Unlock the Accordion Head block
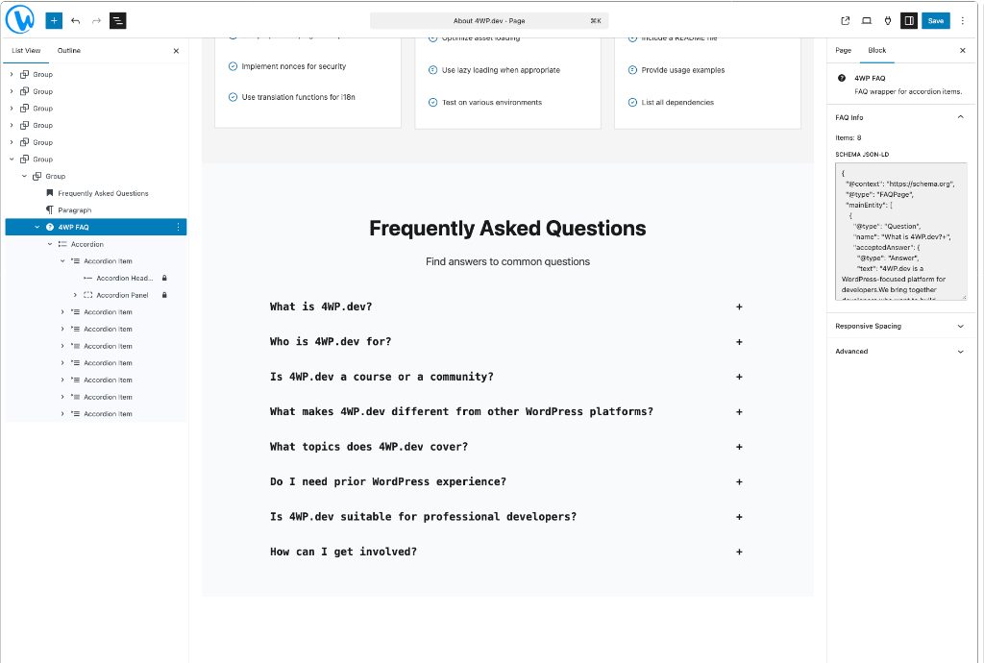 [x=163, y=278]
